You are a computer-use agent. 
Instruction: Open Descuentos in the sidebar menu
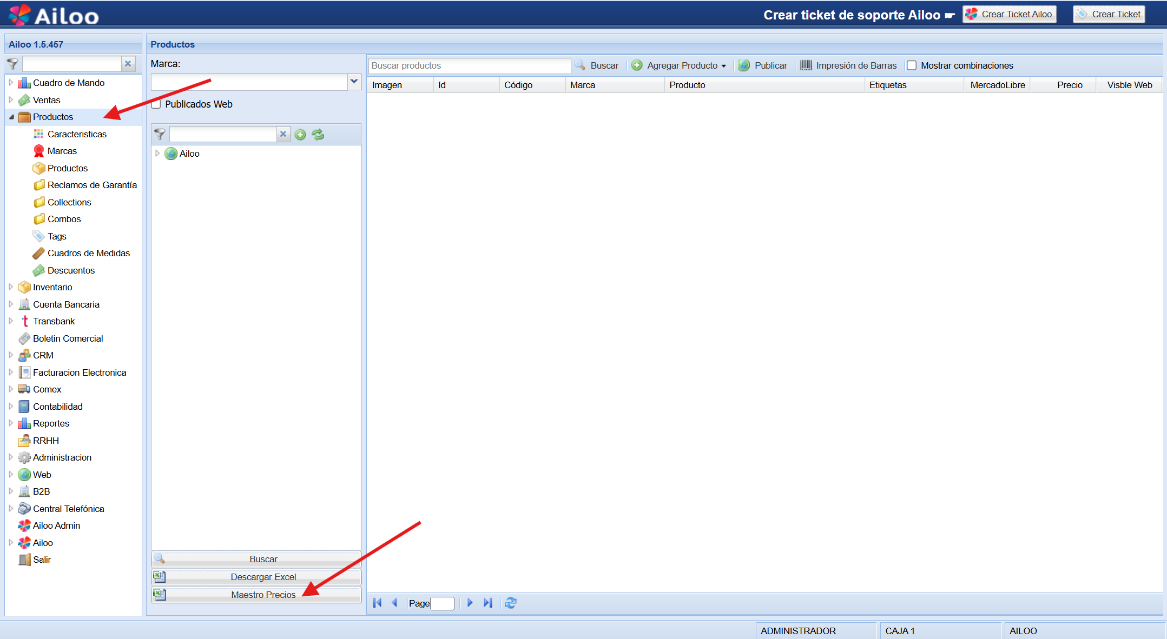(x=71, y=270)
